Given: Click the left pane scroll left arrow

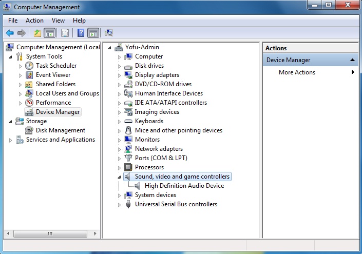Looking at the screenshot, I should coord(8,233).
